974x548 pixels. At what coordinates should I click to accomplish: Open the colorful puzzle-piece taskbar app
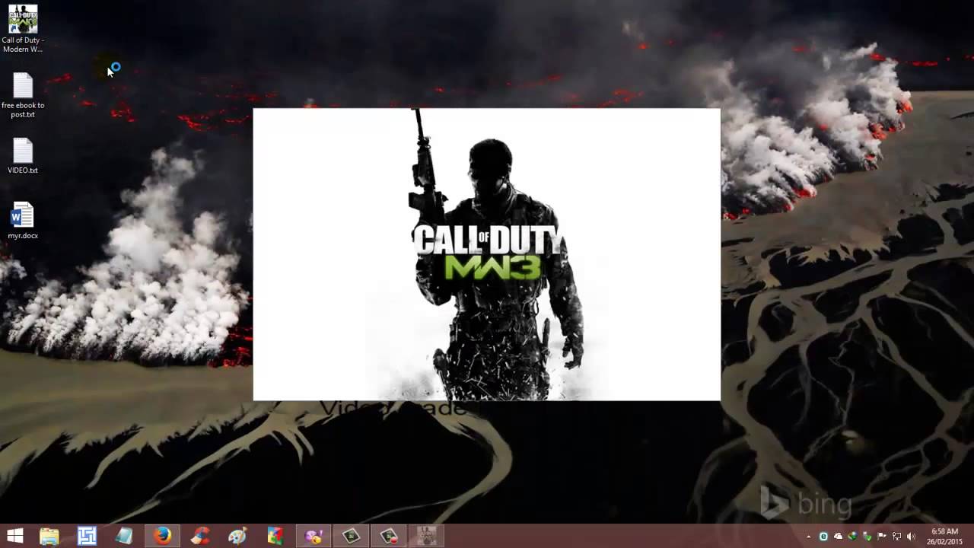click(x=275, y=536)
